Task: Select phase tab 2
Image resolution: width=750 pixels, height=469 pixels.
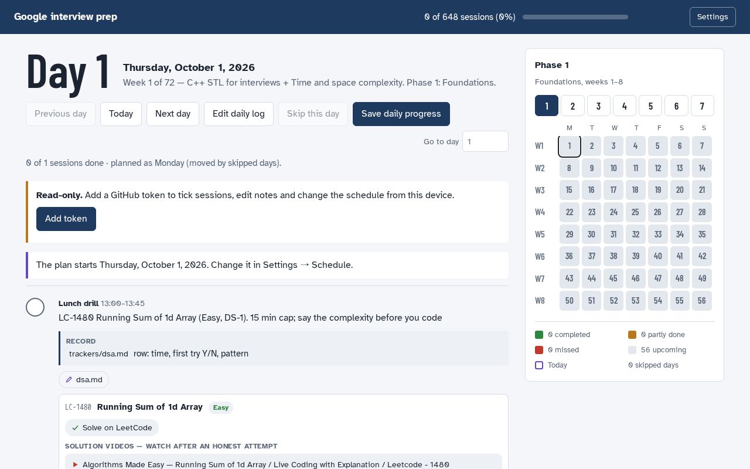Action: point(572,106)
